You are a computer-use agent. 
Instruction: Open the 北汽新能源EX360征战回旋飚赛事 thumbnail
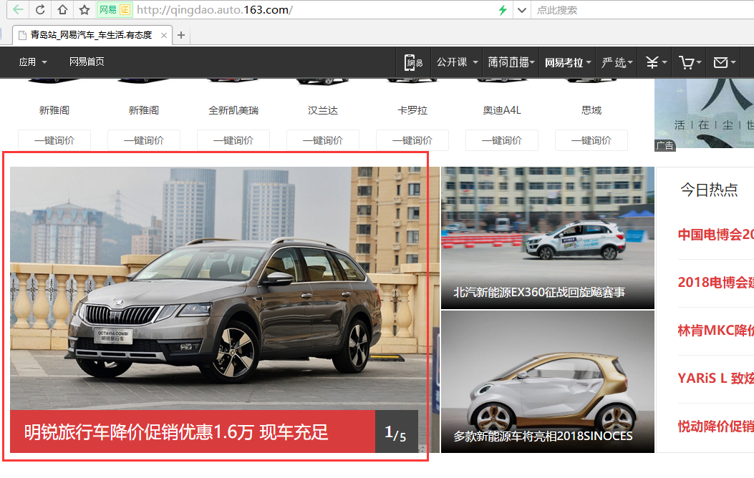[x=548, y=238]
